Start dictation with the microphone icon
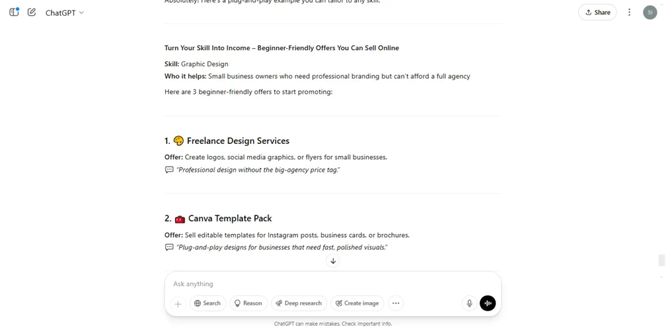 coord(470,304)
